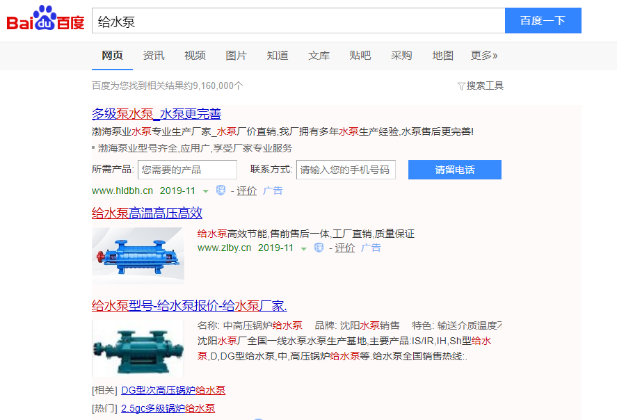
Task: Click the text 渤海泵业型号齐全,应用广,享受厂家专业服务
Action: (195, 148)
